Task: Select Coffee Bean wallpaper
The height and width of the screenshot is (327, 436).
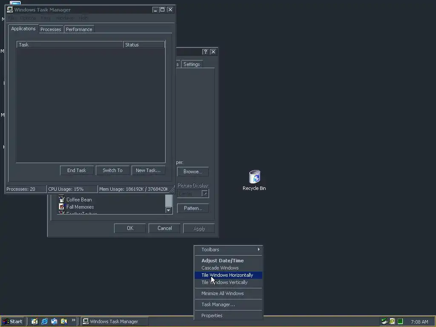Action: 79,200
